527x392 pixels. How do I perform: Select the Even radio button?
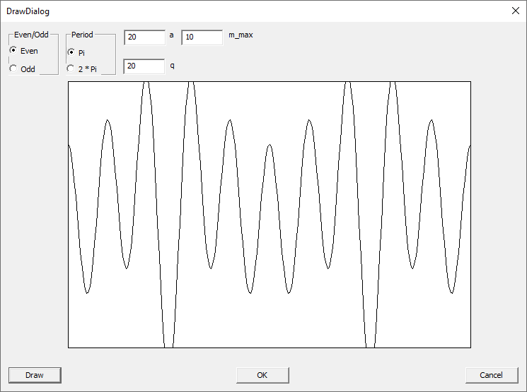tap(13, 51)
